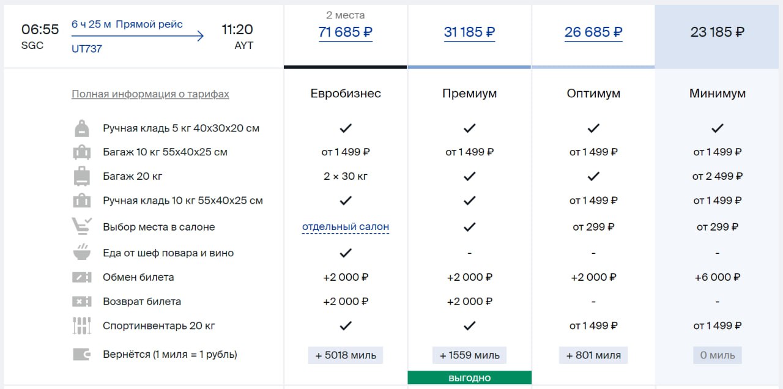
Task: Click the 10 kg baggage suitcase icon
Action: click(81, 152)
